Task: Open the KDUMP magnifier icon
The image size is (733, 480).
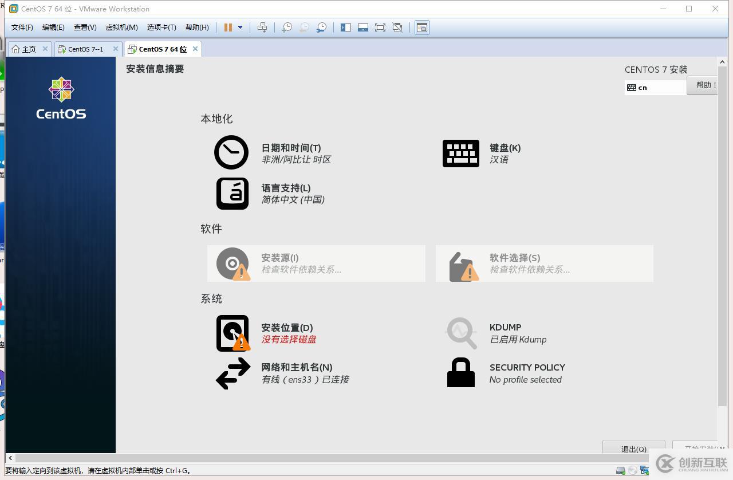Action: pyautogui.click(x=461, y=333)
